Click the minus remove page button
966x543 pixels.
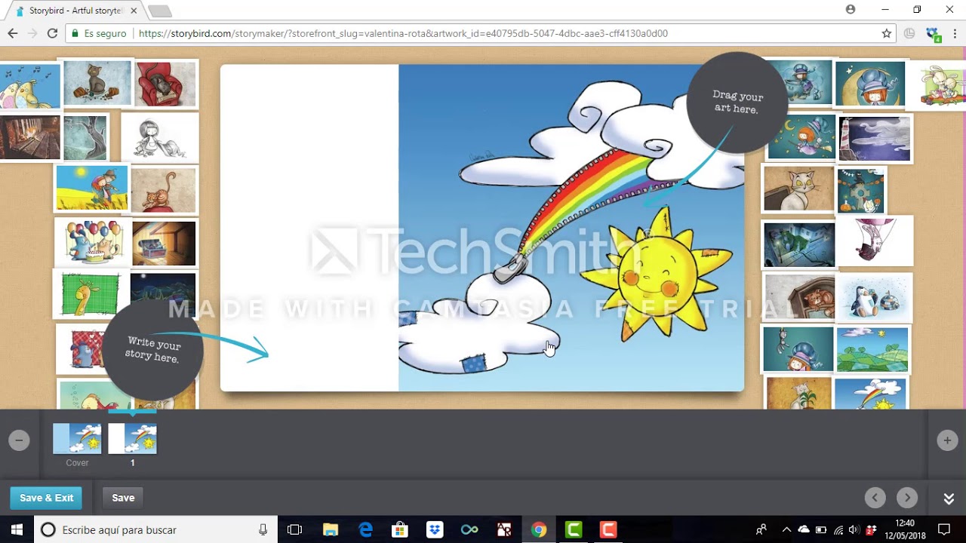(x=19, y=440)
